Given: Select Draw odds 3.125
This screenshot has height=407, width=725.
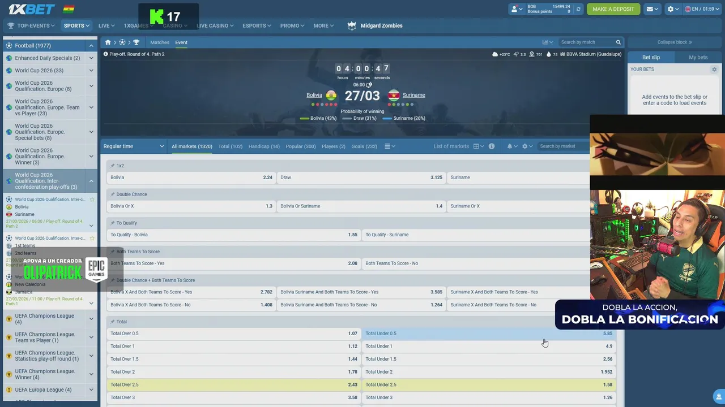Looking at the screenshot, I should click(361, 177).
